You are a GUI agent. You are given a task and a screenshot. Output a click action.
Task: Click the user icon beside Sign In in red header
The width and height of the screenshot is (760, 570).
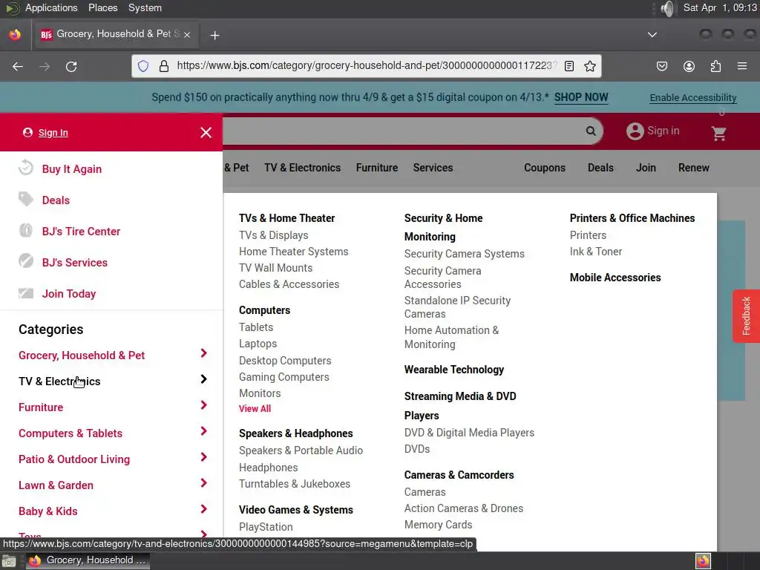[x=27, y=132]
